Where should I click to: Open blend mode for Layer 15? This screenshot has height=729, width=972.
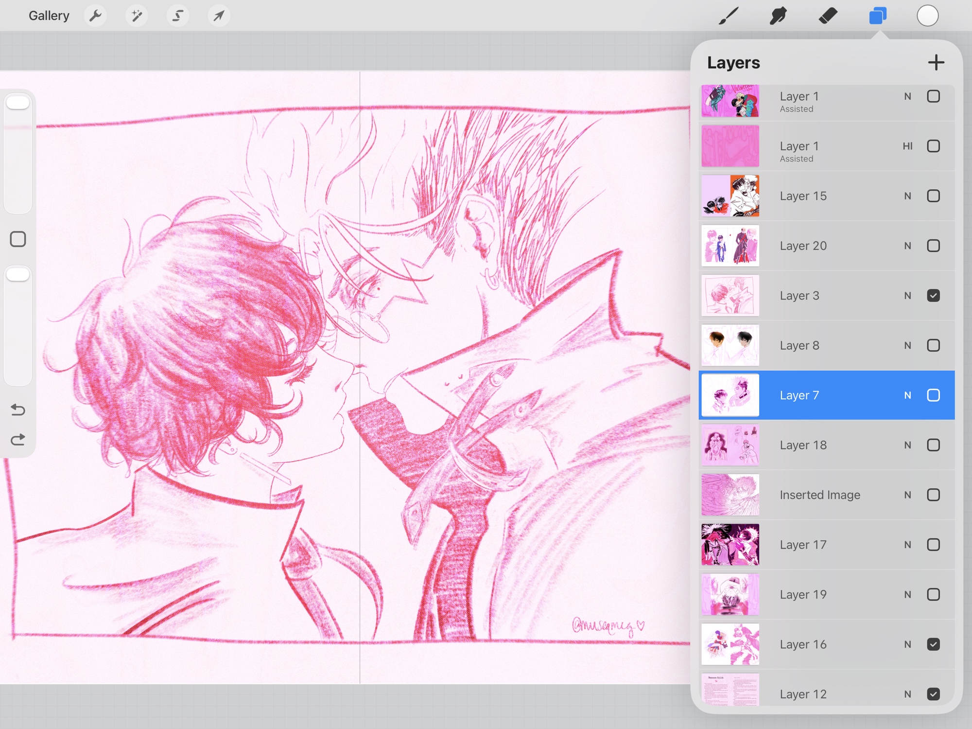(907, 196)
